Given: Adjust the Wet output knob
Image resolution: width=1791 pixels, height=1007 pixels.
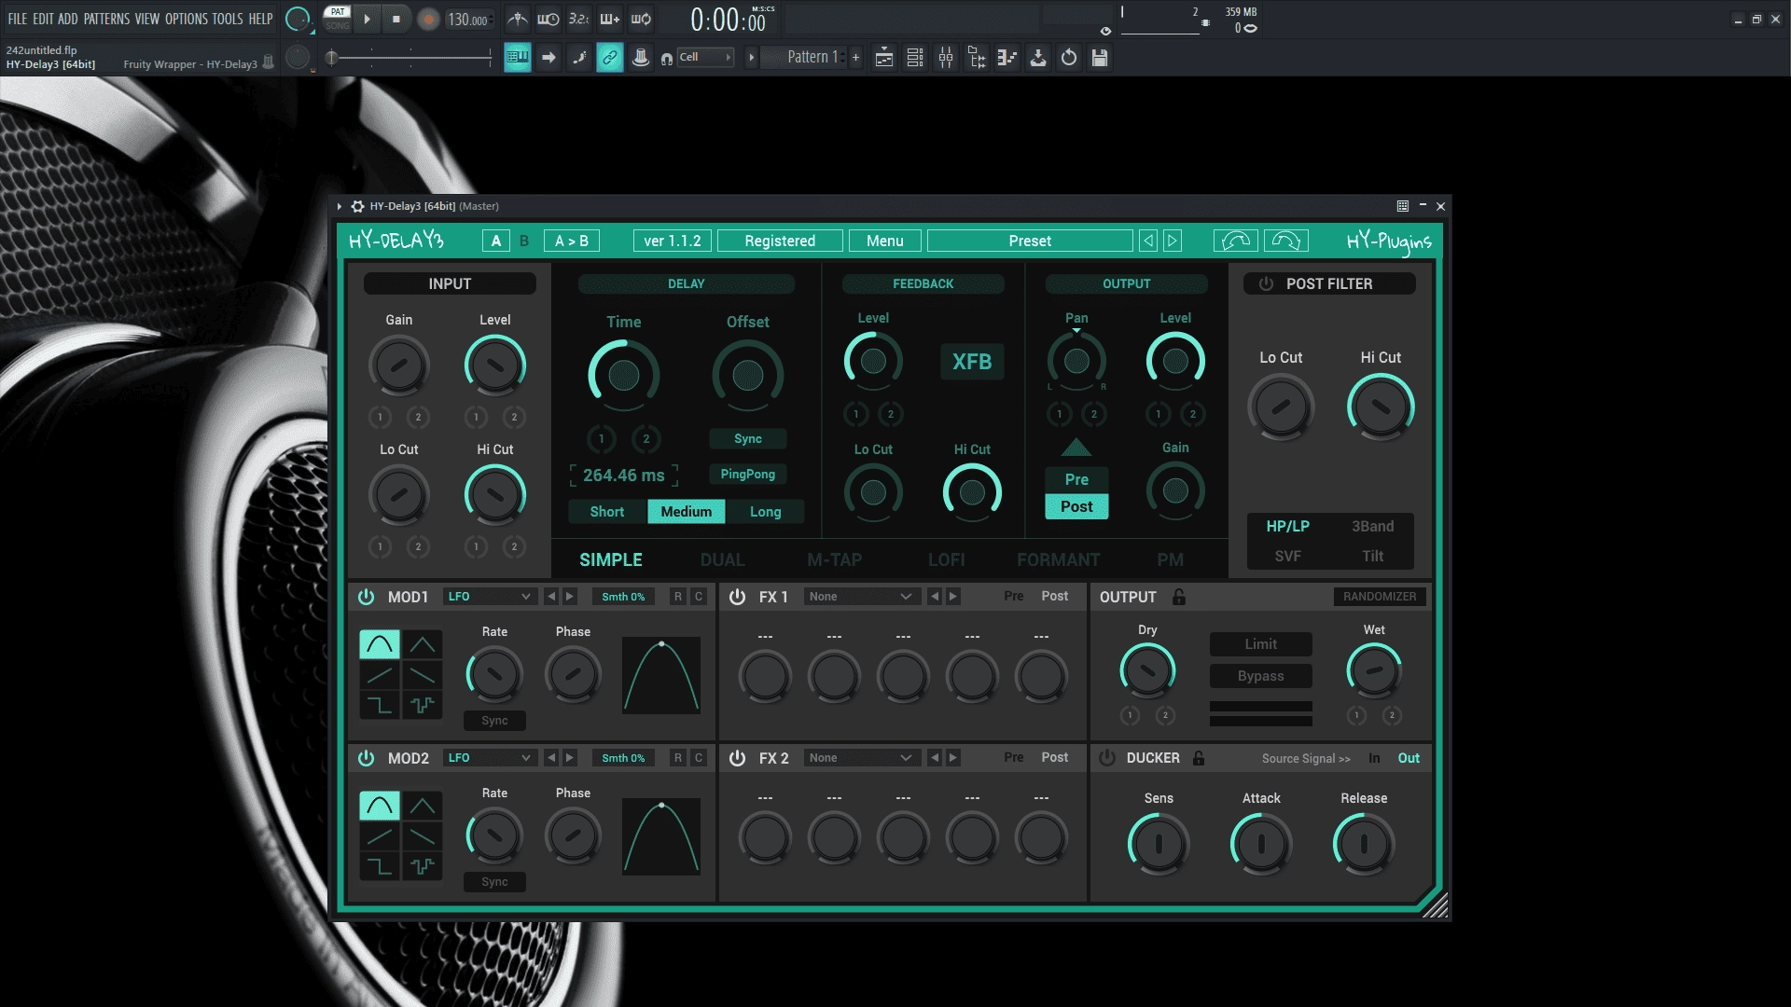Looking at the screenshot, I should tap(1373, 670).
